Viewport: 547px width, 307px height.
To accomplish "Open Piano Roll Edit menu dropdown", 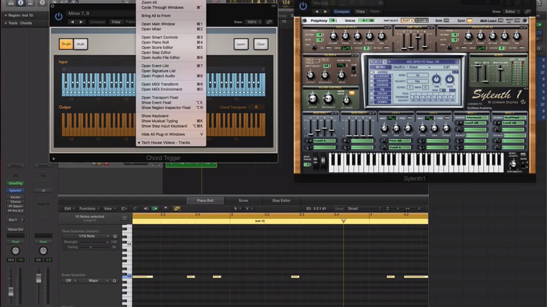I will tap(69, 209).
